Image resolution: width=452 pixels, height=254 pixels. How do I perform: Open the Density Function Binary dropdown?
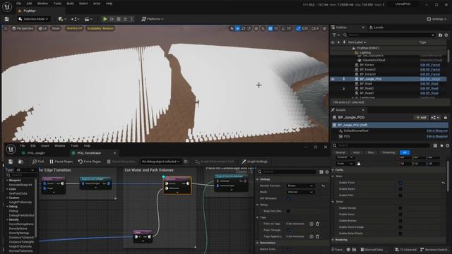(300, 186)
